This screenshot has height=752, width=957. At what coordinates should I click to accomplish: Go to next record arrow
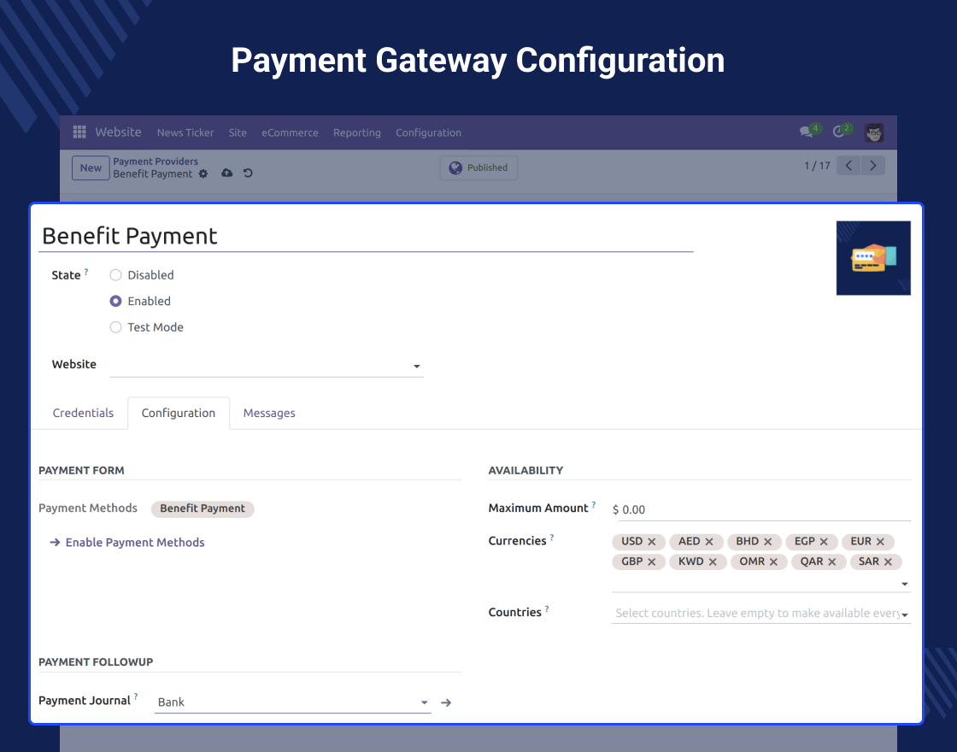click(x=872, y=166)
